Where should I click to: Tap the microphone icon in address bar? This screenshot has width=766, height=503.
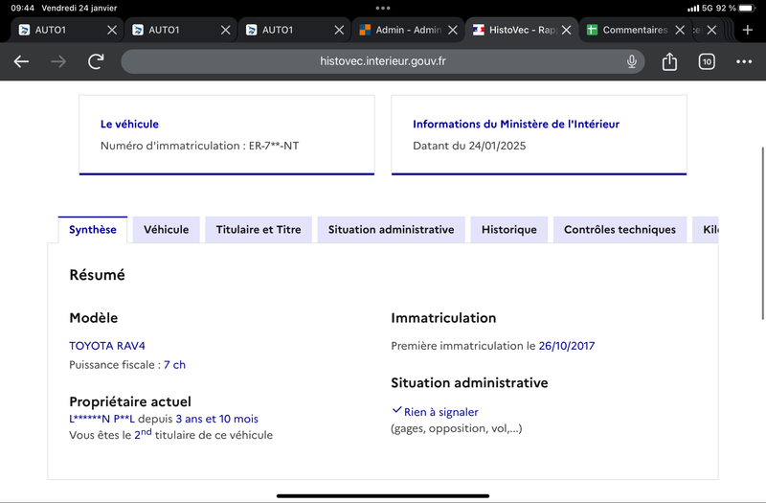[x=632, y=61]
